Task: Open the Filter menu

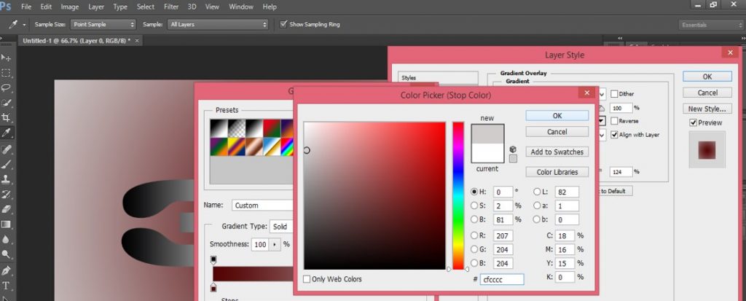Action: pos(170,7)
